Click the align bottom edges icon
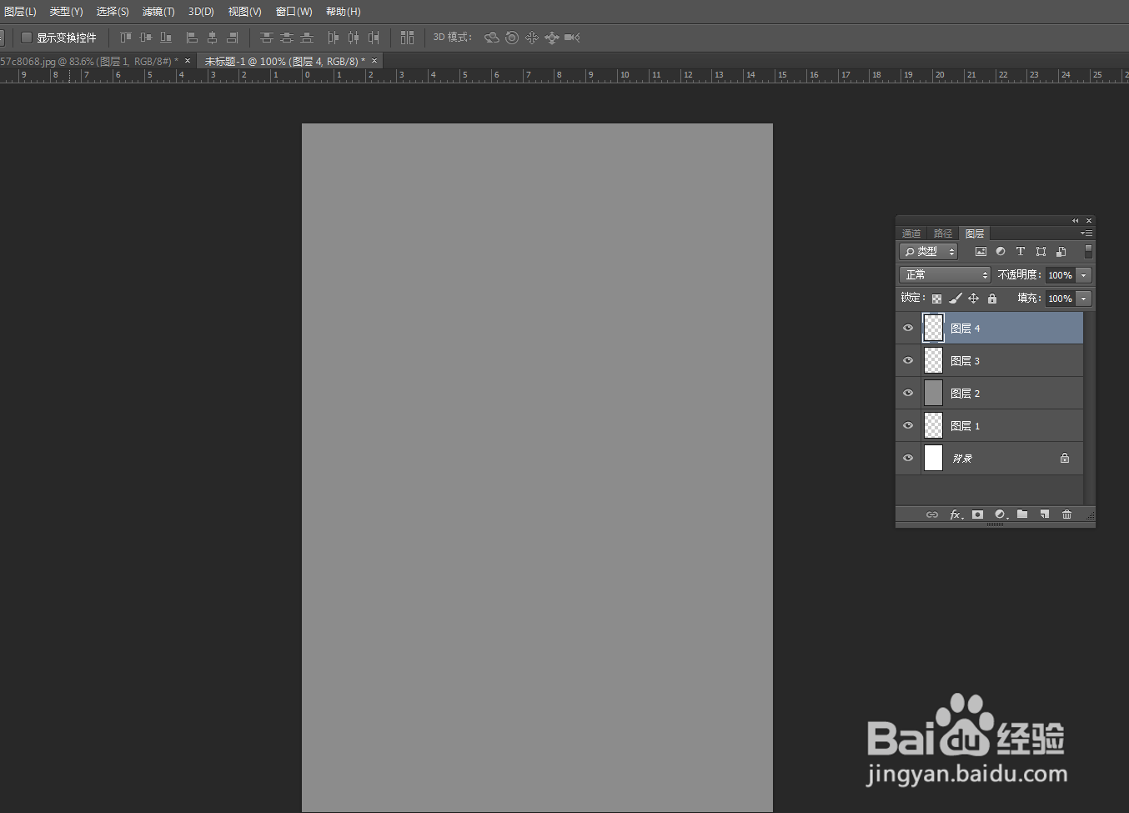The width and height of the screenshot is (1129, 813). (x=166, y=38)
